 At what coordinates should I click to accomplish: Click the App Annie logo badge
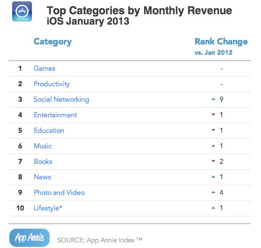[29, 237]
